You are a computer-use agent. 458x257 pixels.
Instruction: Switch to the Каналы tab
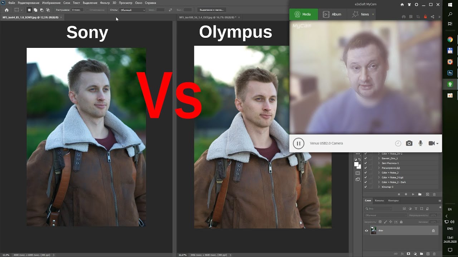(379, 201)
